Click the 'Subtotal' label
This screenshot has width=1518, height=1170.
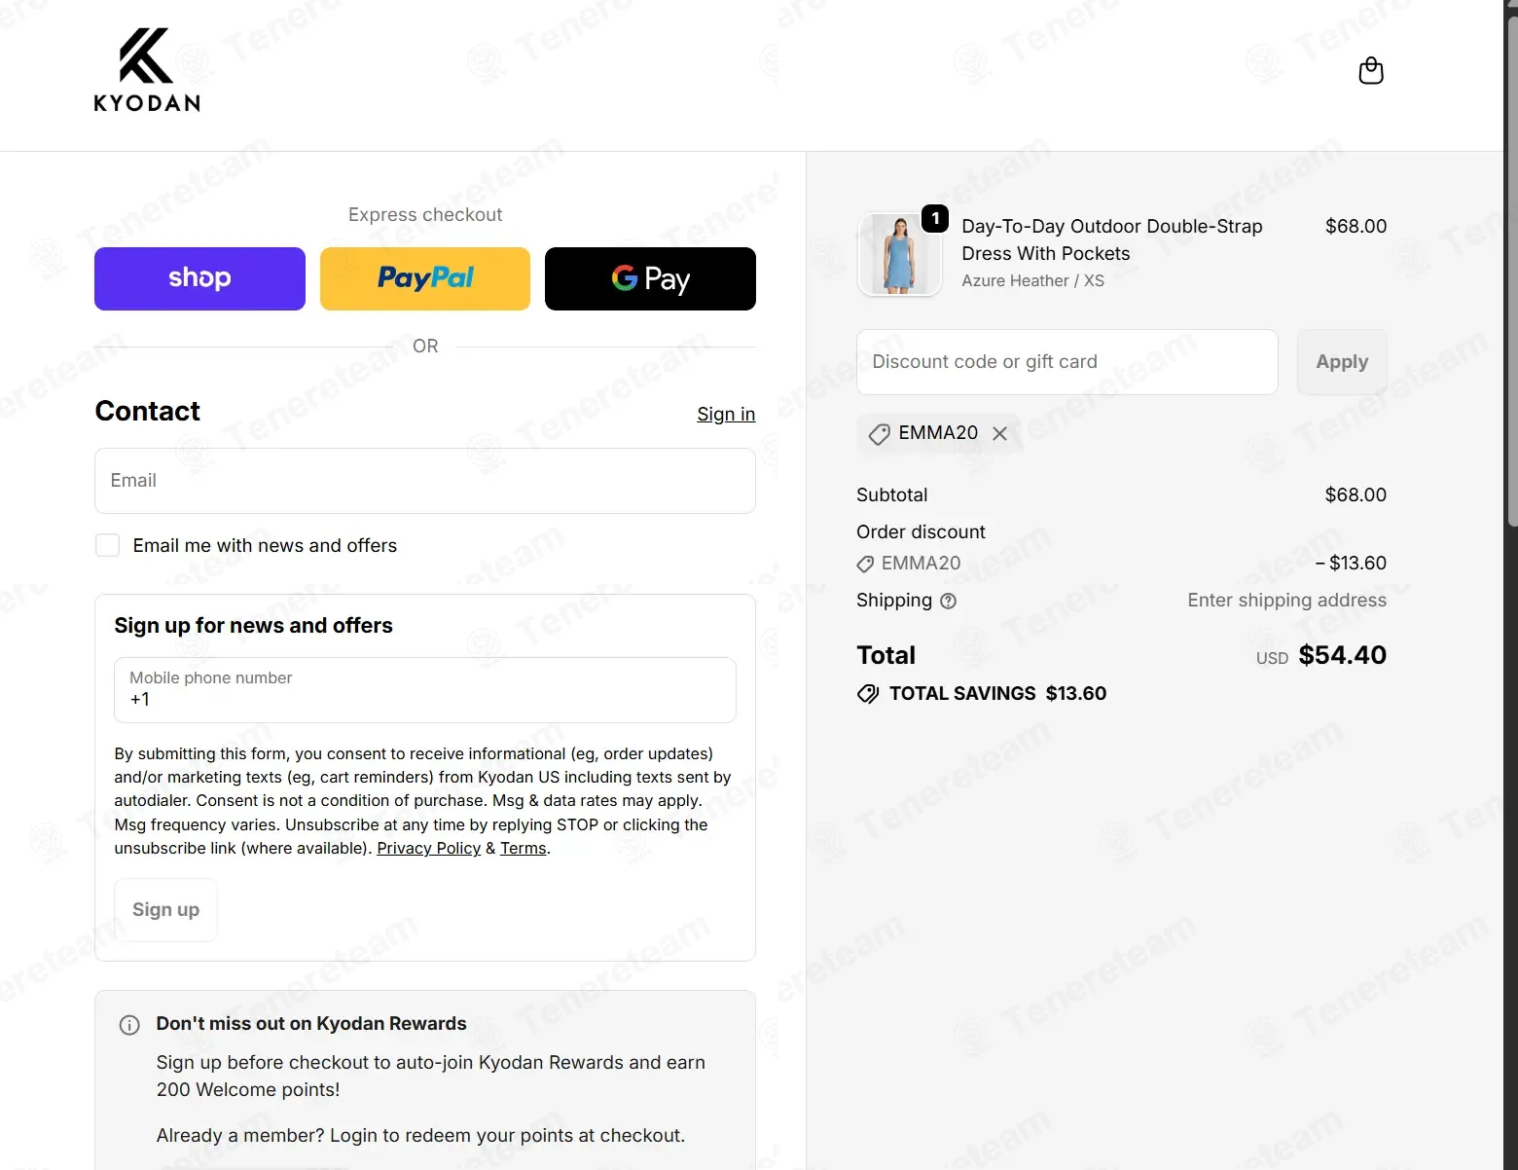pyautogui.click(x=892, y=495)
